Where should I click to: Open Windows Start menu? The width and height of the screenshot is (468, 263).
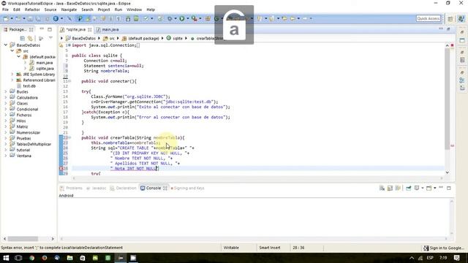pyautogui.click(x=6, y=258)
